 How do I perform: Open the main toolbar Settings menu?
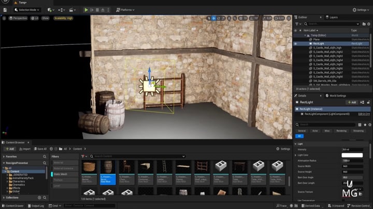click(361, 10)
